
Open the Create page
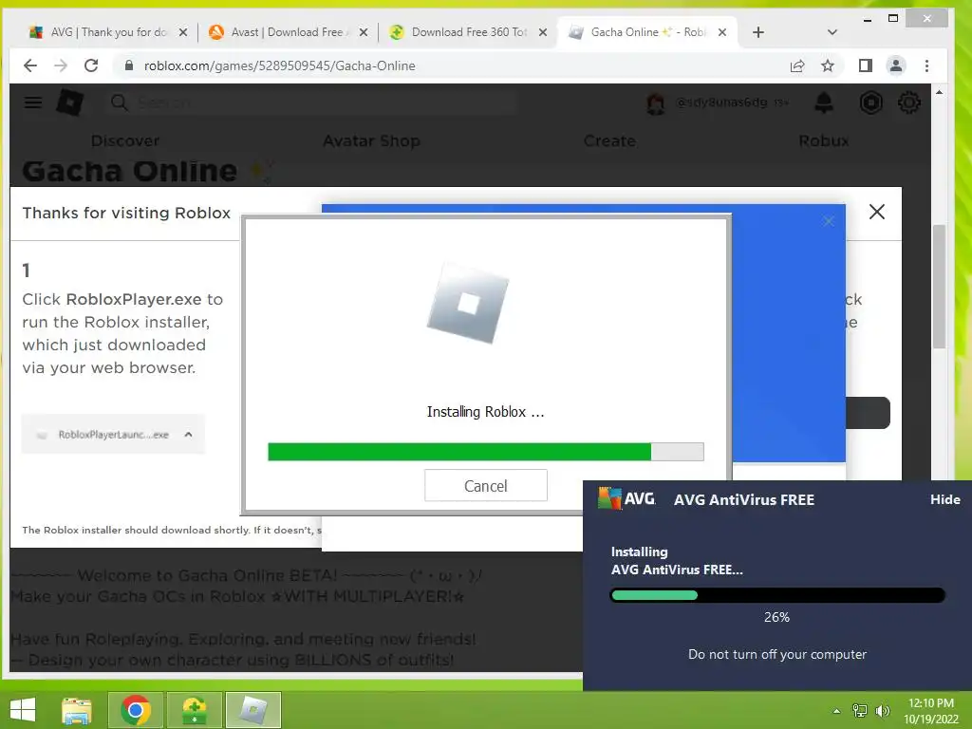click(x=609, y=140)
